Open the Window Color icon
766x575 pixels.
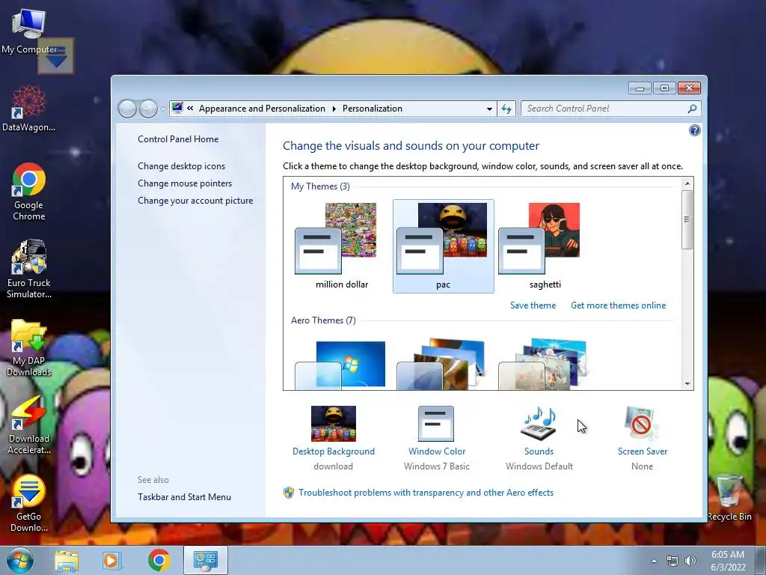(436, 424)
